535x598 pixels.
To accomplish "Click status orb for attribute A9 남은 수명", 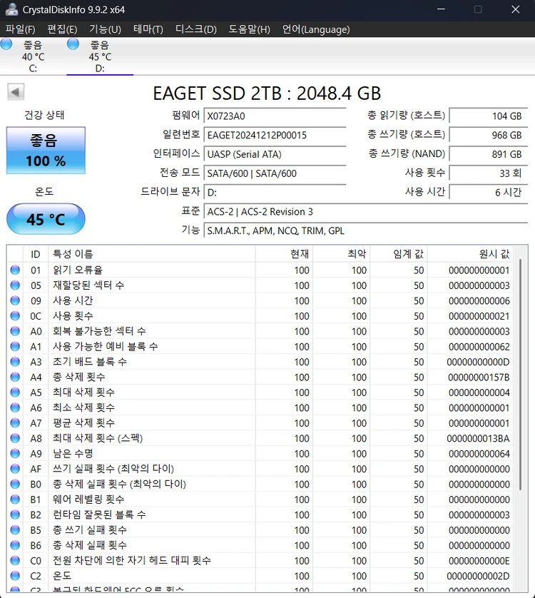I will (15, 453).
